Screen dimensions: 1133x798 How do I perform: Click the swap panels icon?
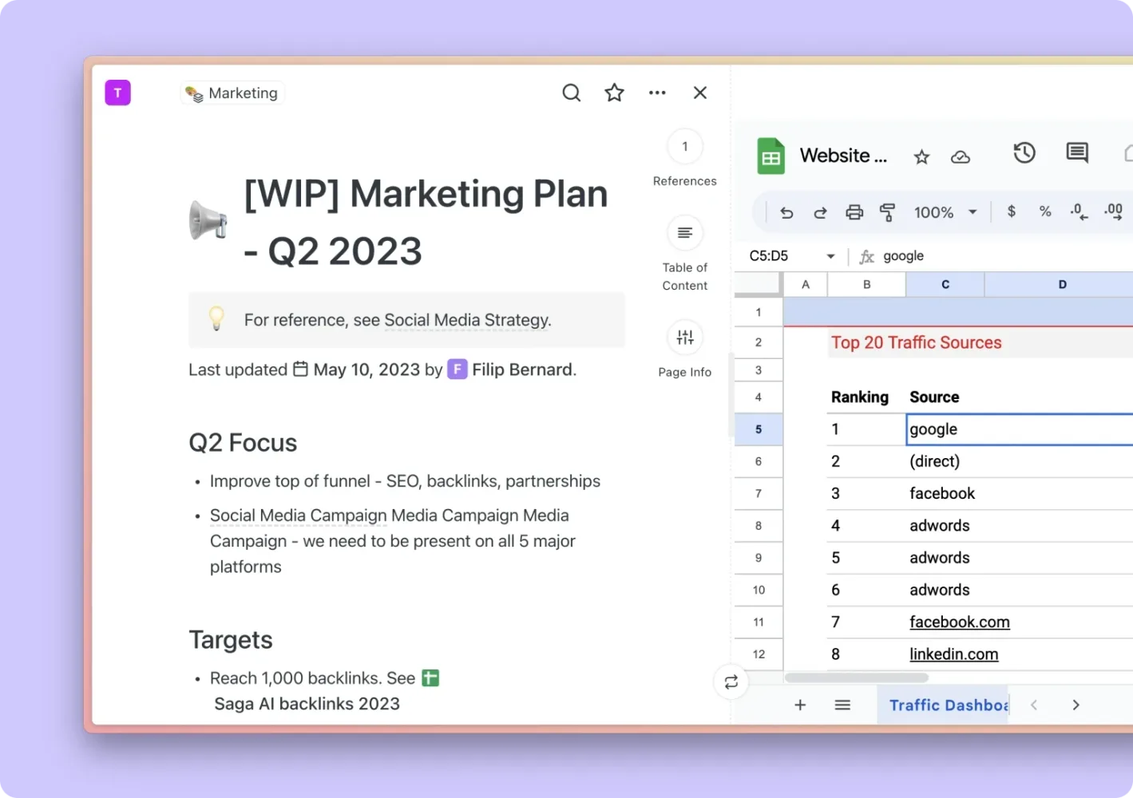731,682
